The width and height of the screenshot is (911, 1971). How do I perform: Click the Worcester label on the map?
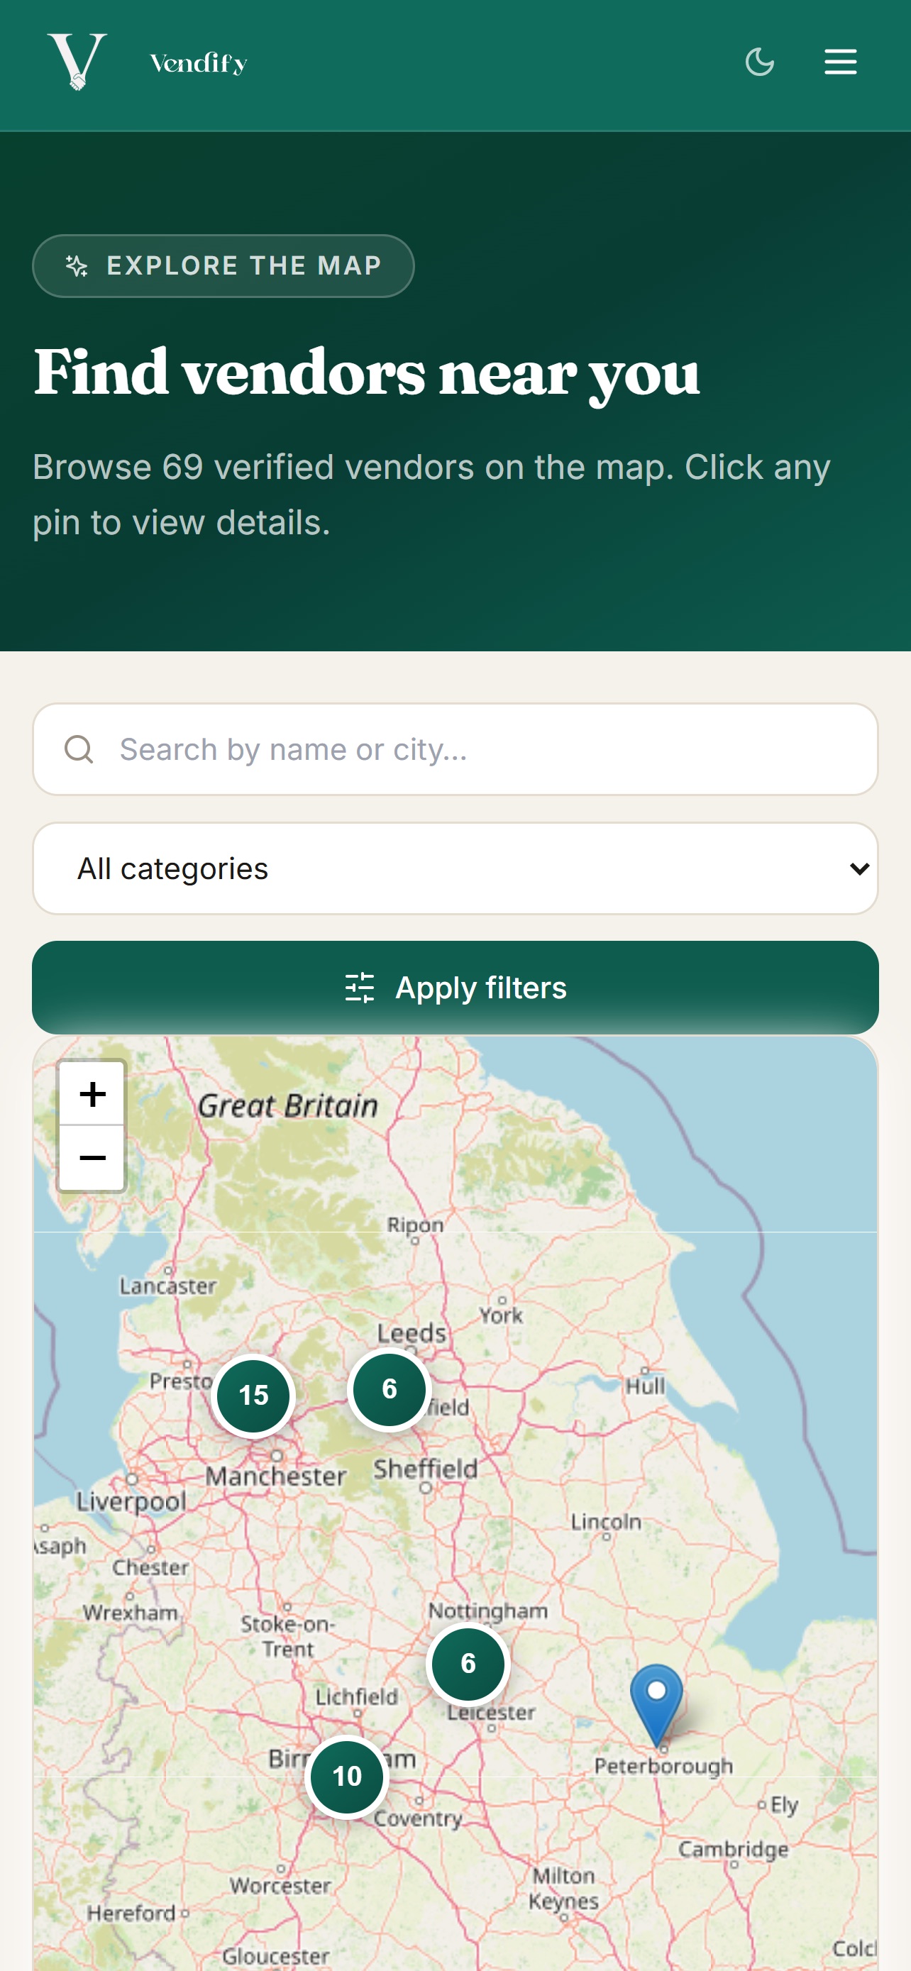point(281,1885)
